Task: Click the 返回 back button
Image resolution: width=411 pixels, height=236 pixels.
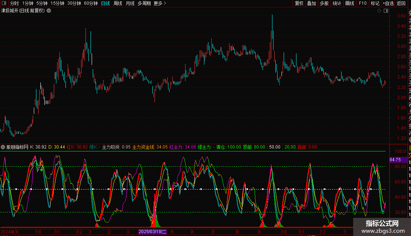Action: coord(401,3)
